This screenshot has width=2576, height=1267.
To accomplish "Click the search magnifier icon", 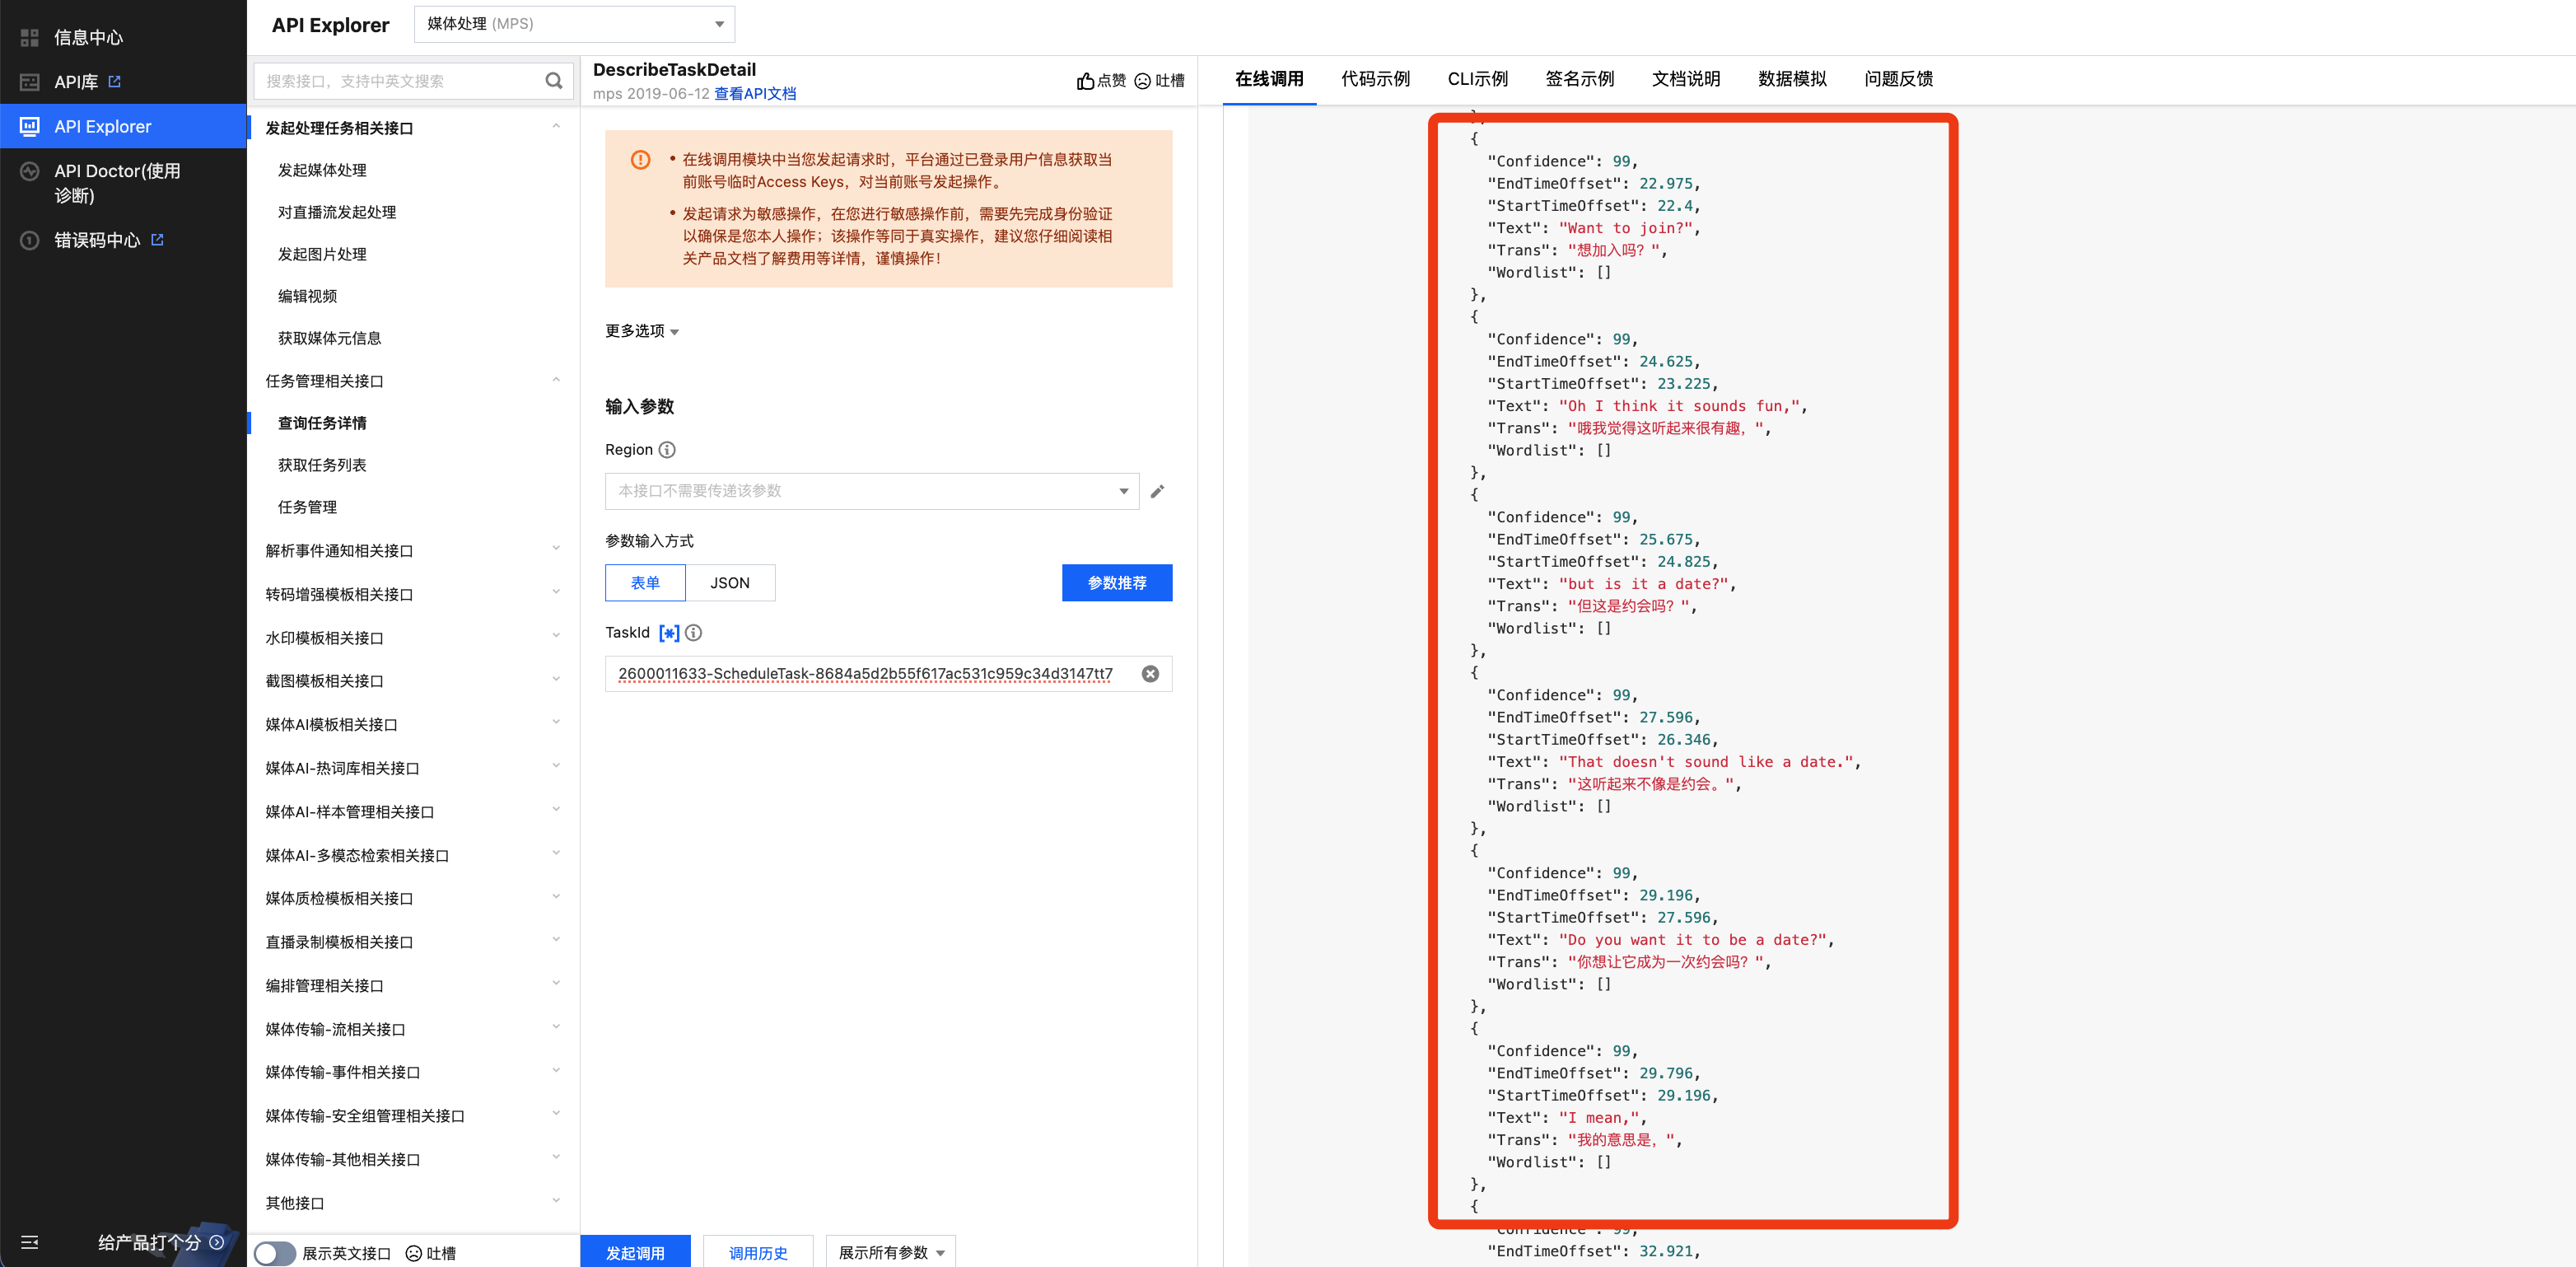I will coord(553,81).
